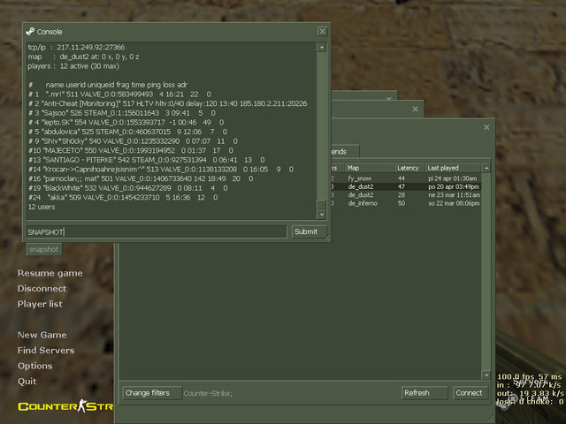
Task: Submit the console command
Action: 309,231
